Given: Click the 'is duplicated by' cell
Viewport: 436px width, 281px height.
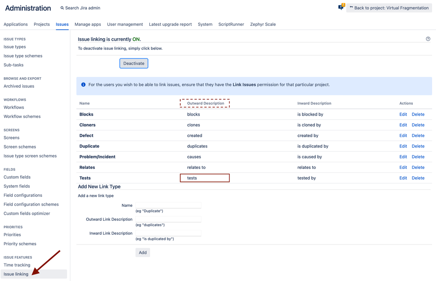Looking at the screenshot, I should tap(313, 146).
